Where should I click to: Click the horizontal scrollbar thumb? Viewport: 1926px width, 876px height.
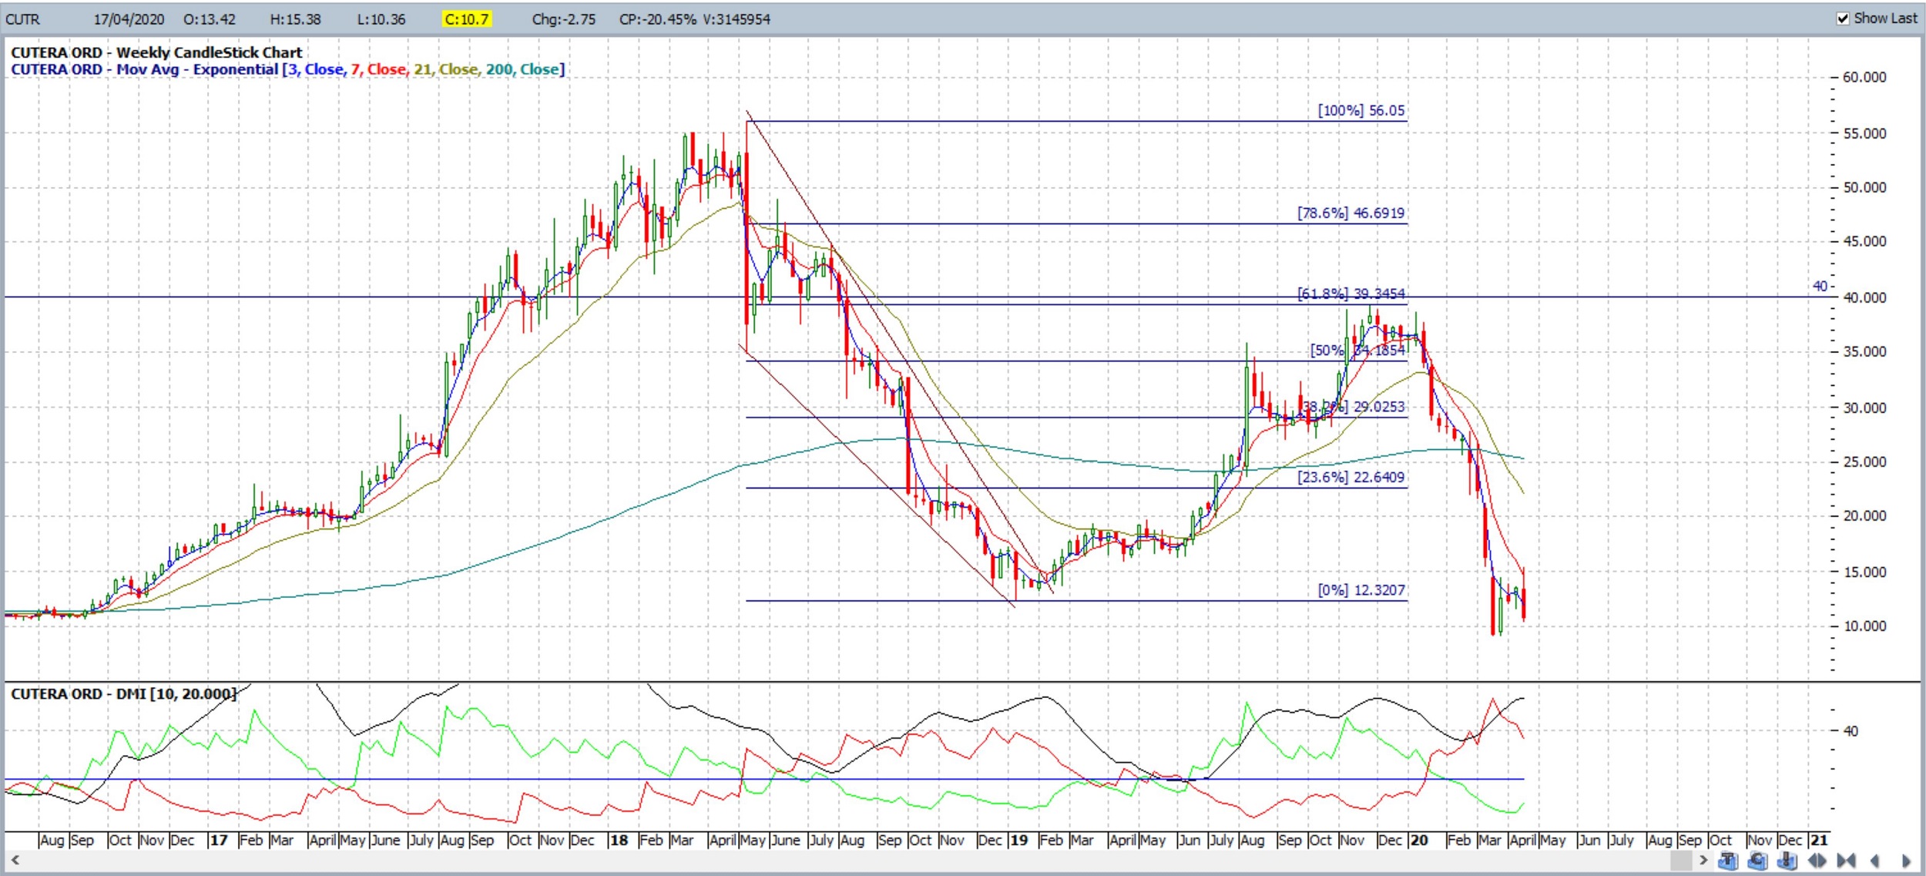[1681, 860]
